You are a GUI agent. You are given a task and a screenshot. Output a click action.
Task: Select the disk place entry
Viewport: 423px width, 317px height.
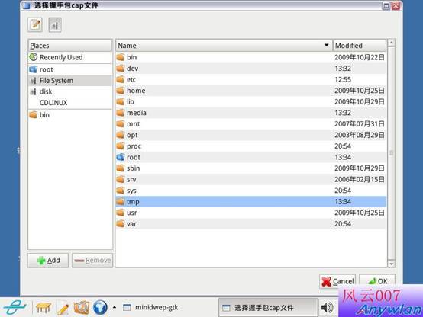[x=70, y=91]
